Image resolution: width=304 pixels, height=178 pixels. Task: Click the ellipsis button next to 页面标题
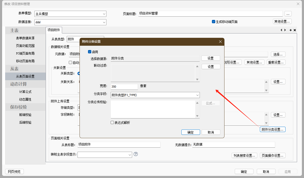288,14
